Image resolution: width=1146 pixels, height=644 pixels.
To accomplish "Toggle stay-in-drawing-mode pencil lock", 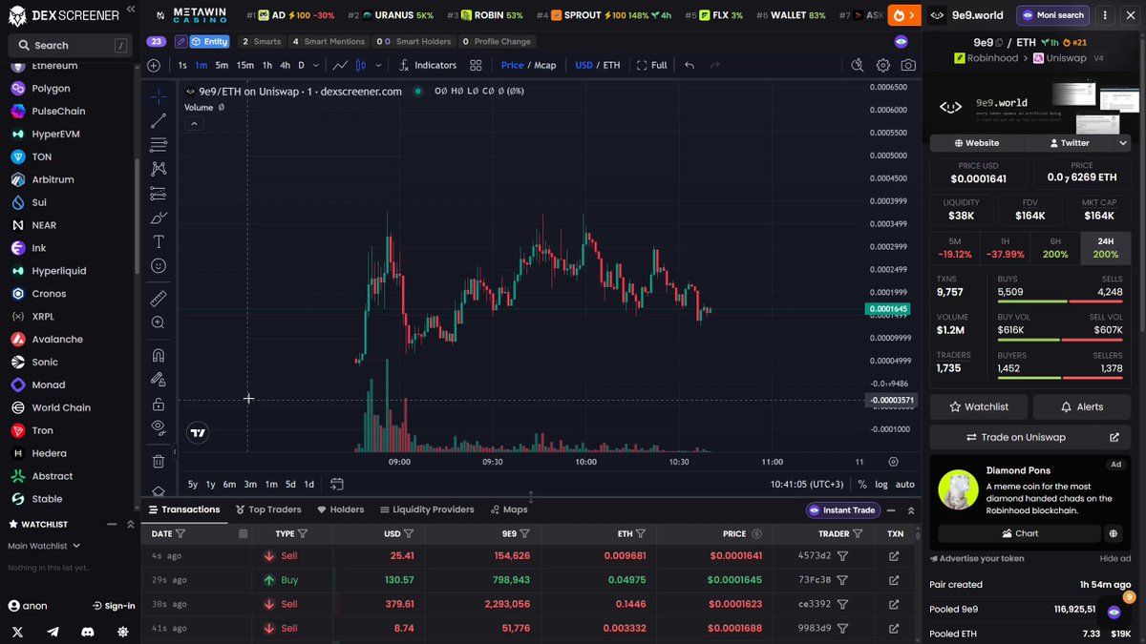I will coord(159,379).
